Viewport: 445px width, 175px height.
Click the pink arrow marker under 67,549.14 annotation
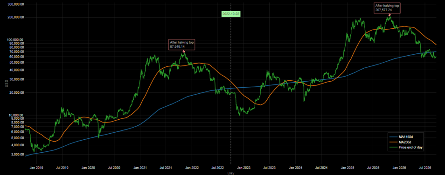click(184, 52)
